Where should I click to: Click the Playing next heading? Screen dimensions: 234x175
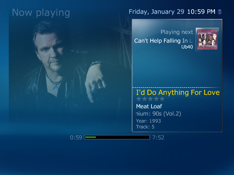(177, 32)
